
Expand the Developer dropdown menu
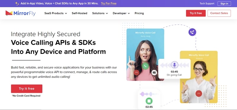click(121, 13)
